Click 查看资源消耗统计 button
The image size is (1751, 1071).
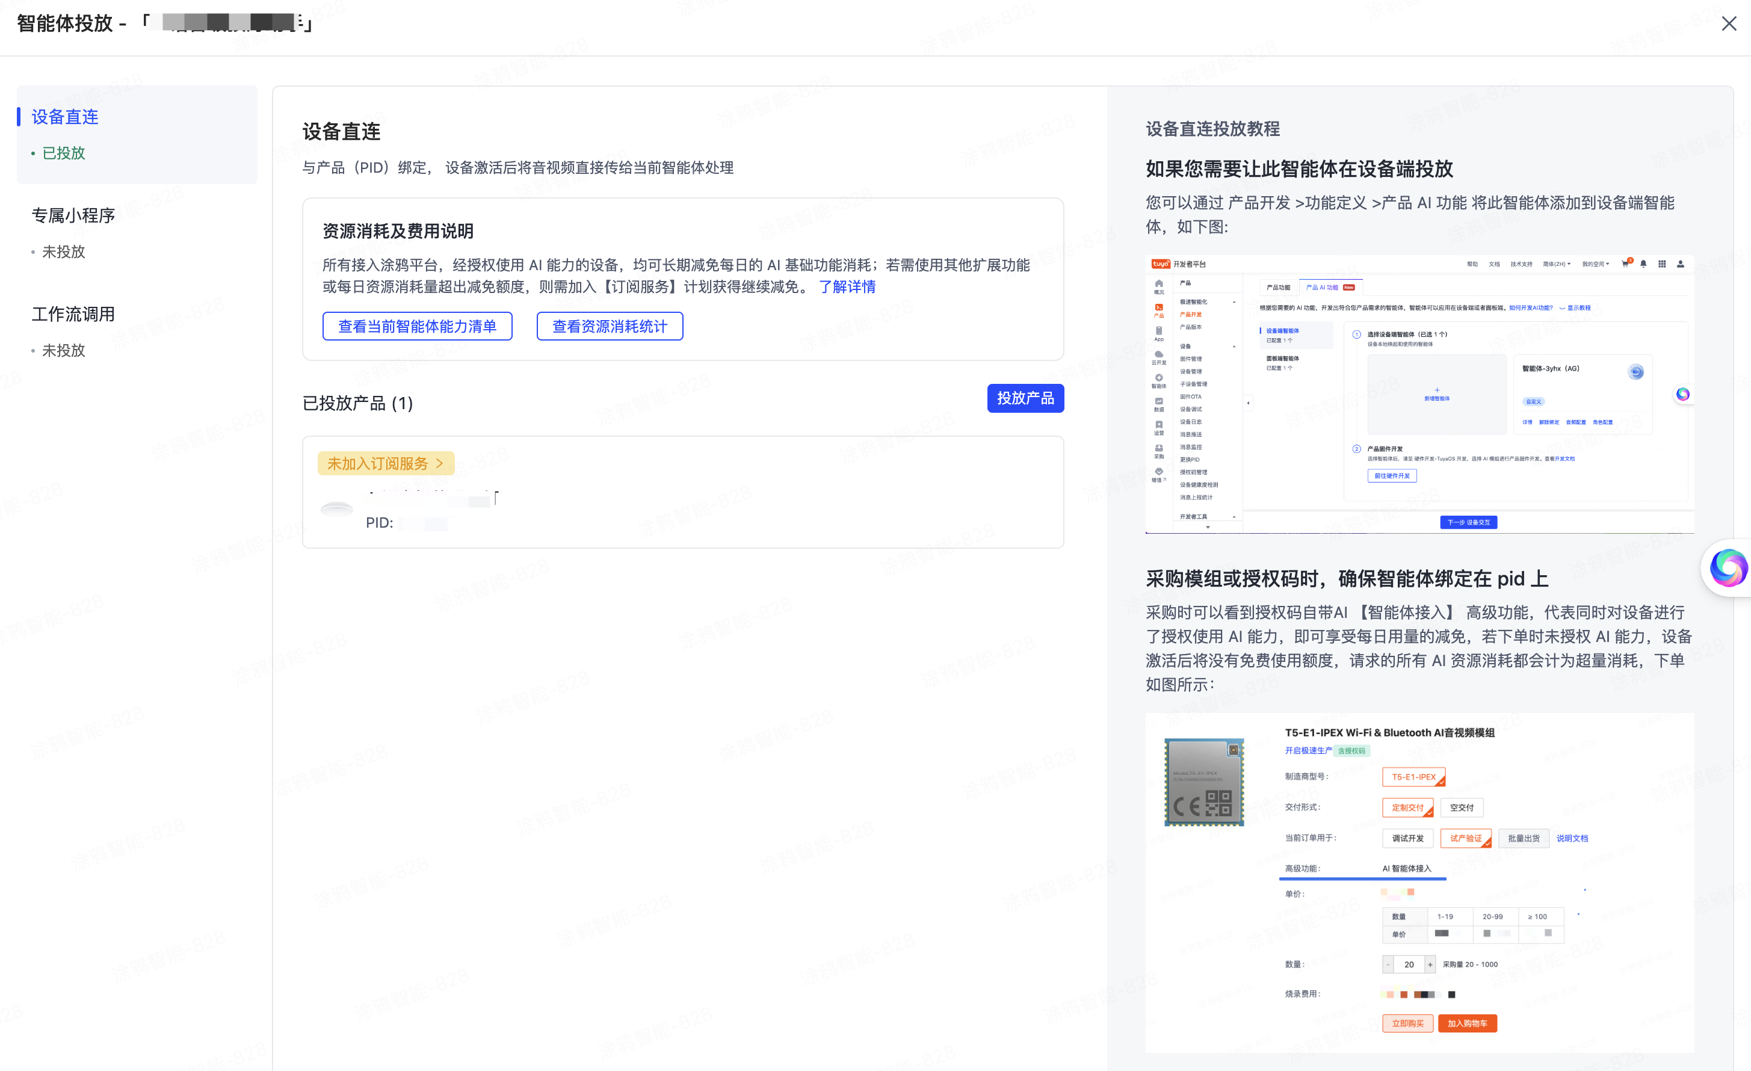610,326
